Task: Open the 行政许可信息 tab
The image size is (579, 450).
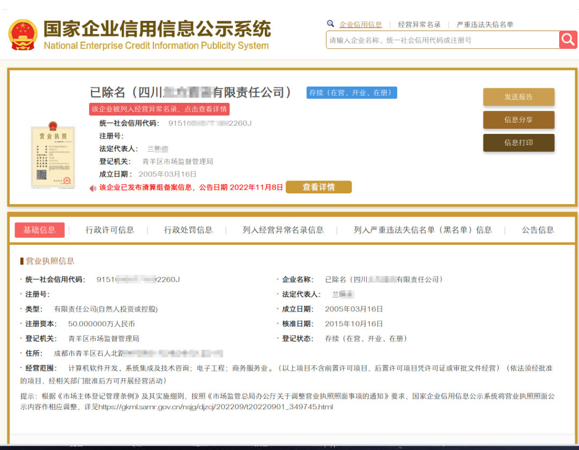Action: (x=110, y=230)
